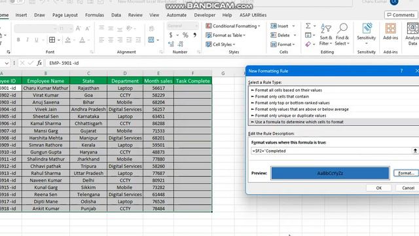The image size is (419, 236).
Task: Click the Decrease Decimal icon
Action: [x=181, y=44]
